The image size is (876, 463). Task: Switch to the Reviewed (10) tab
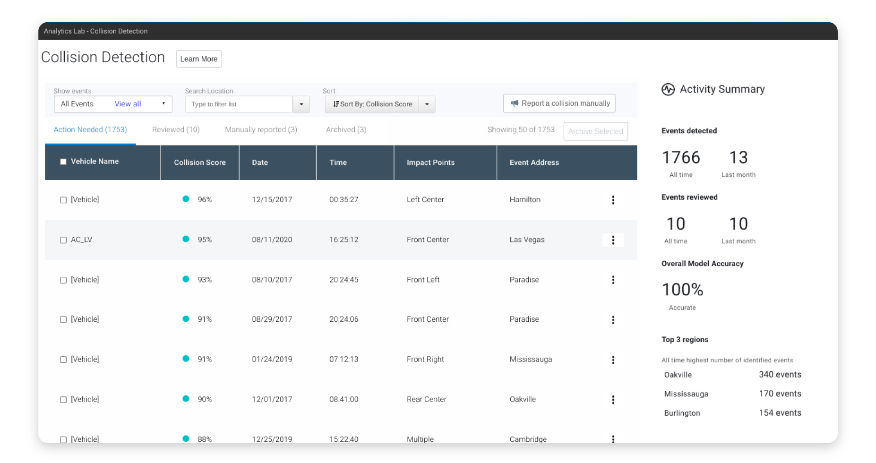tap(176, 130)
